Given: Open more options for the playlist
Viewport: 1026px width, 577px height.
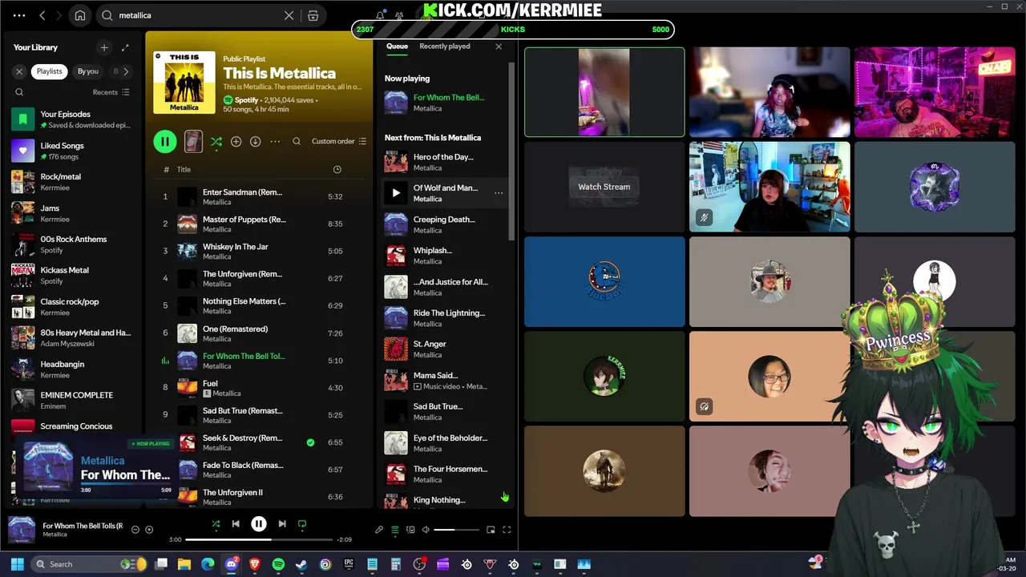Looking at the screenshot, I should 275,142.
